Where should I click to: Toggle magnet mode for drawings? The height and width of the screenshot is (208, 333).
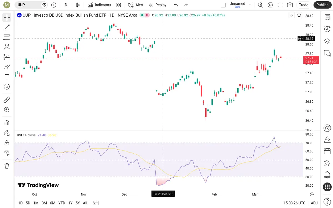pyautogui.click(x=7, y=123)
